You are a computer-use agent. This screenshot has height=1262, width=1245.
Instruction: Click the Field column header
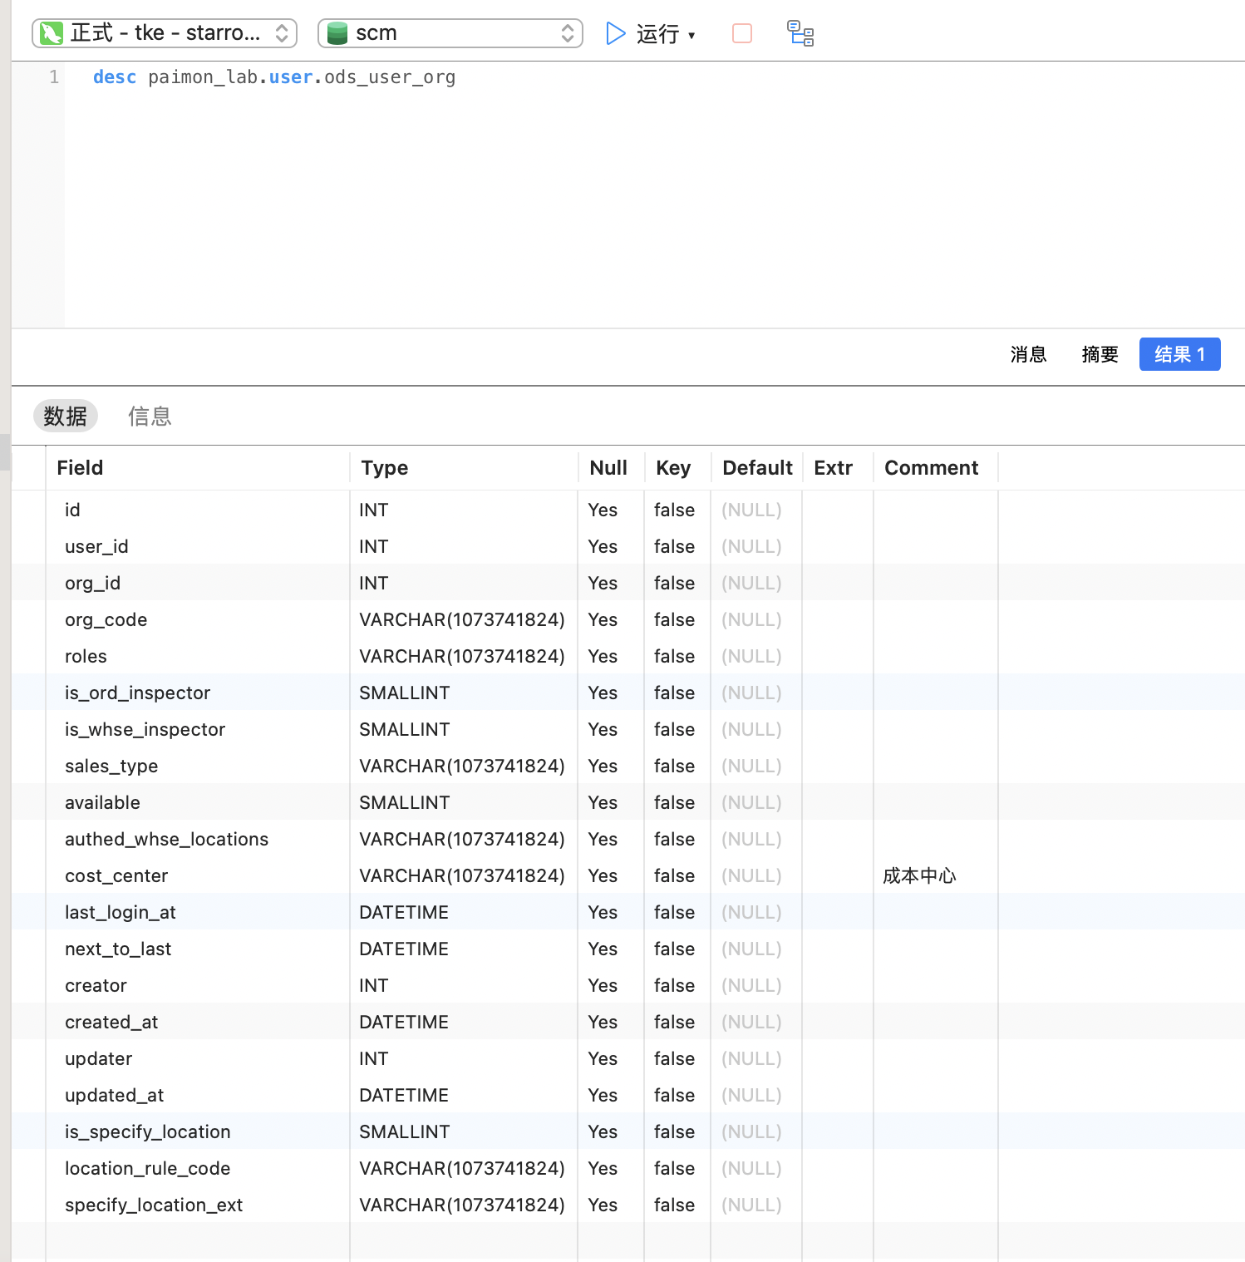80,468
